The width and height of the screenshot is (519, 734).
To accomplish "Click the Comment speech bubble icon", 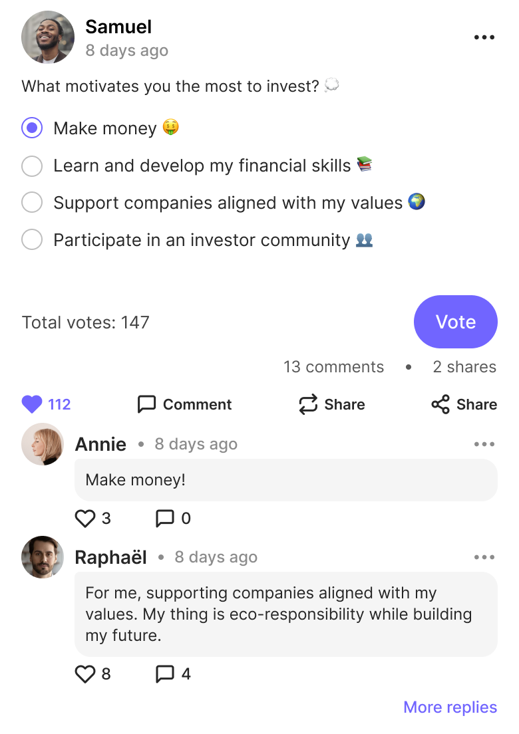I will coord(146,404).
